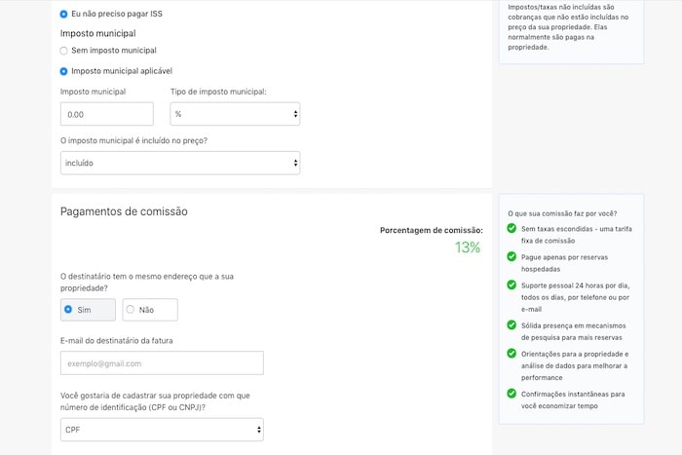Image resolution: width=682 pixels, height=455 pixels.
Task: Click 'O que sua comissão faz por você?' text
Action: 562,213
